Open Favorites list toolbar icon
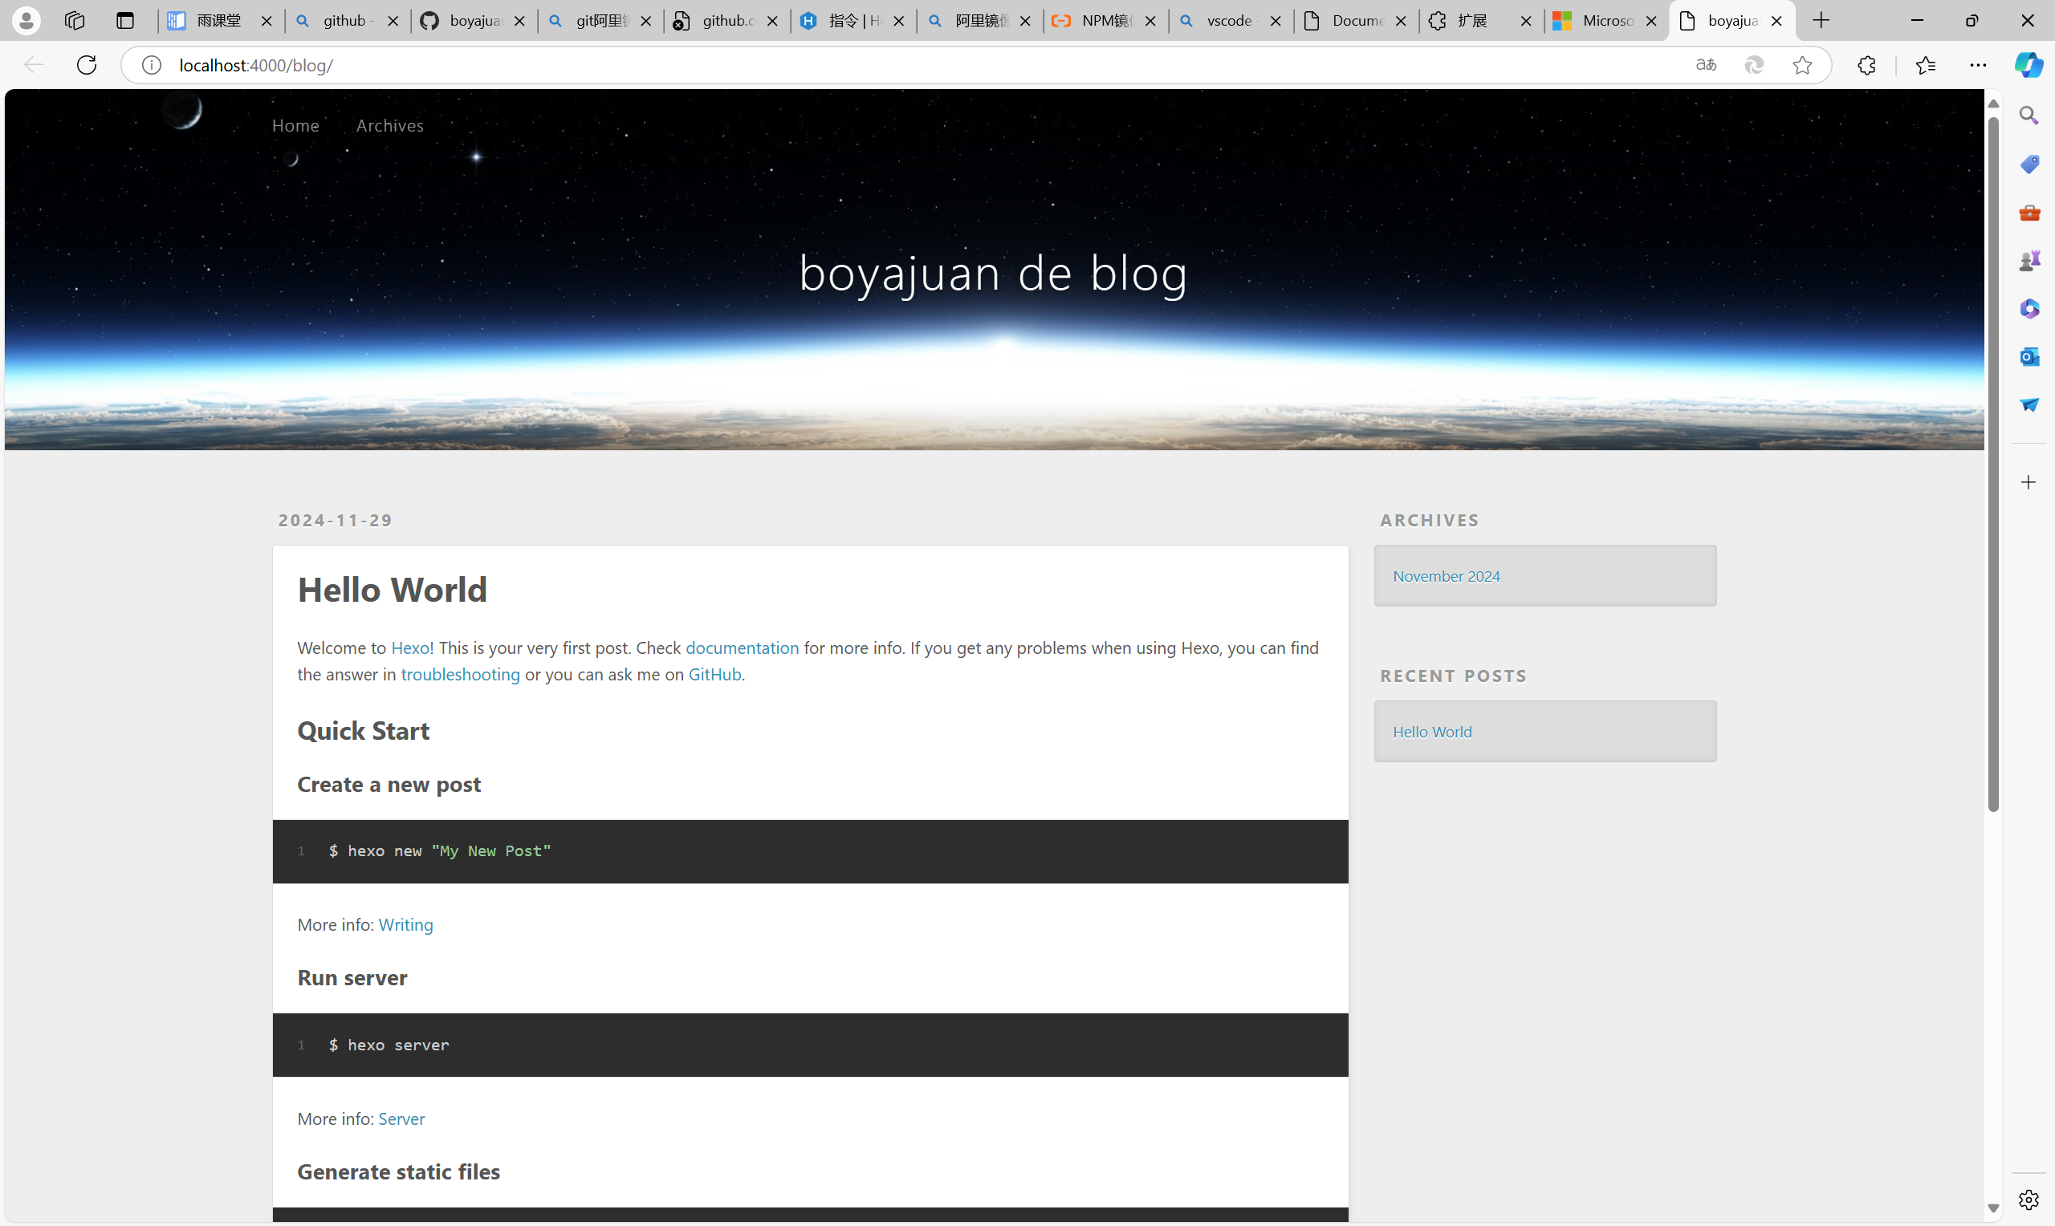This screenshot has height=1226, width=2055. click(1925, 64)
